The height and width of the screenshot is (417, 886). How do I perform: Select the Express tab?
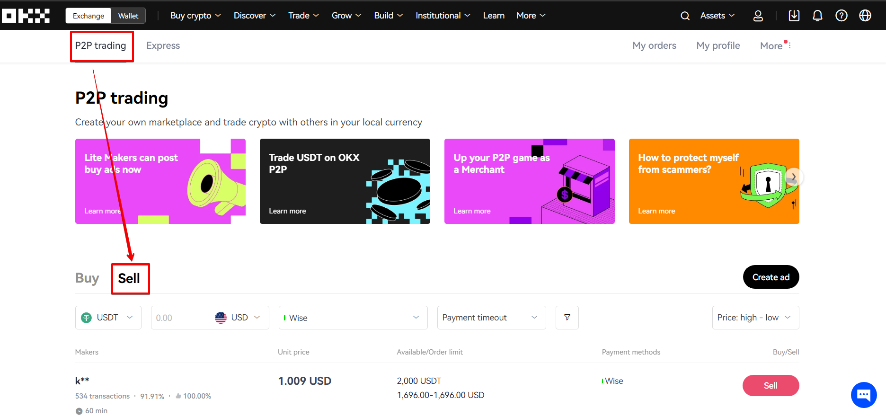pyautogui.click(x=163, y=45)
